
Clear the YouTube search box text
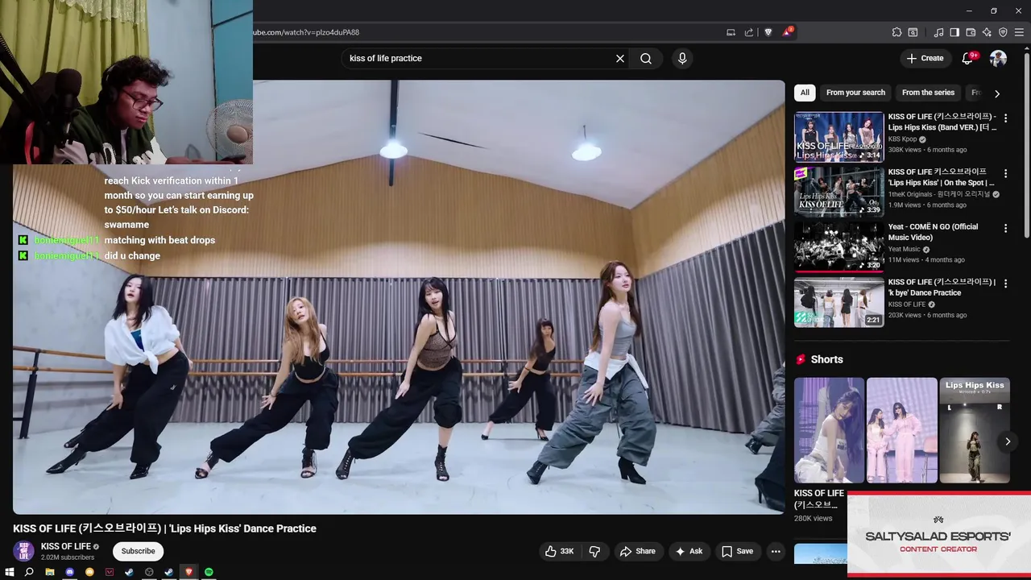pyautogui.click(x=620, y=58)
